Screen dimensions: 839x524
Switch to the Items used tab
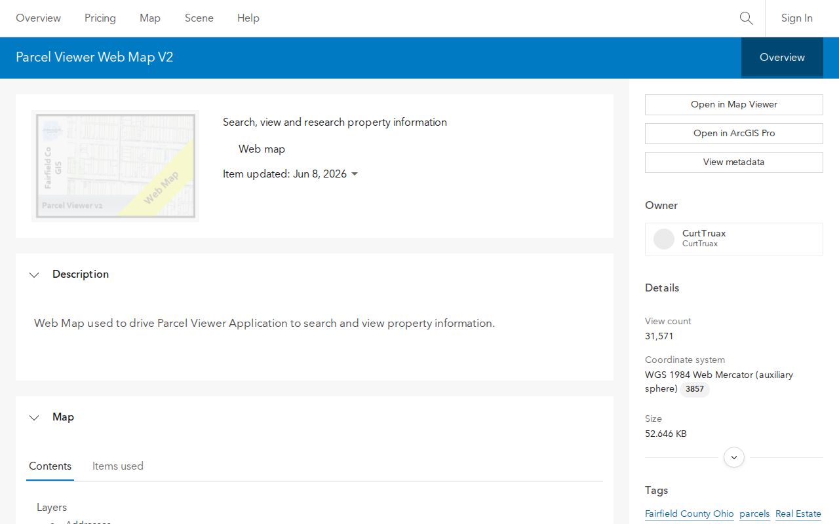point(118,466)
